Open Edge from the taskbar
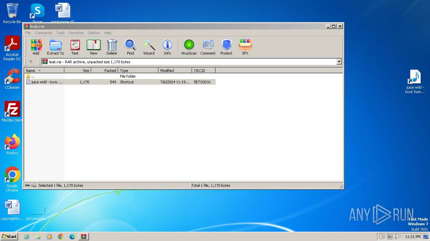Screen dimensions: 430x241 [x=72, y=237]
